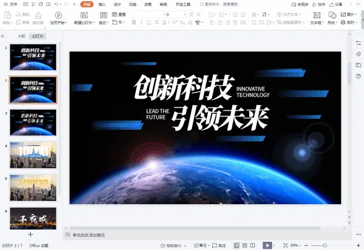Click the increase indent icon

click(x=243, y=14)
